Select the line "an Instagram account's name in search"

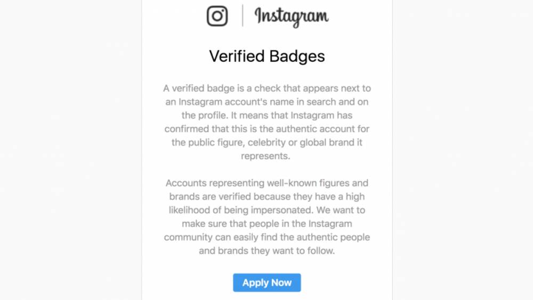tap(267, 102)
